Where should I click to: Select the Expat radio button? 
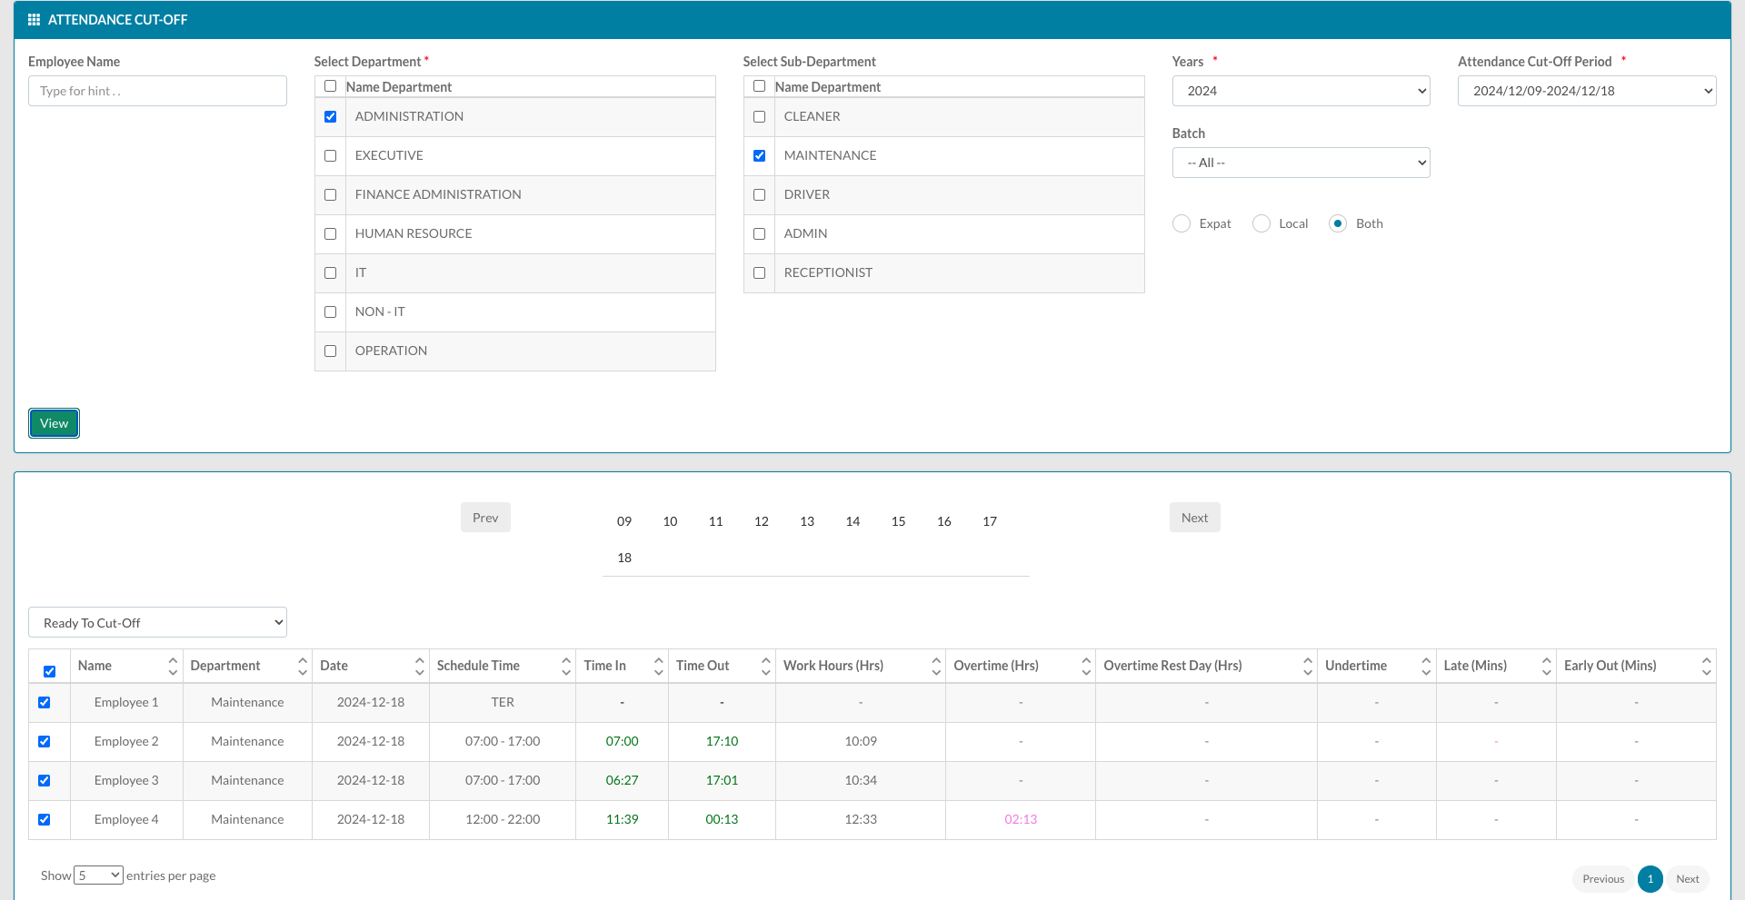(1182, 223)
